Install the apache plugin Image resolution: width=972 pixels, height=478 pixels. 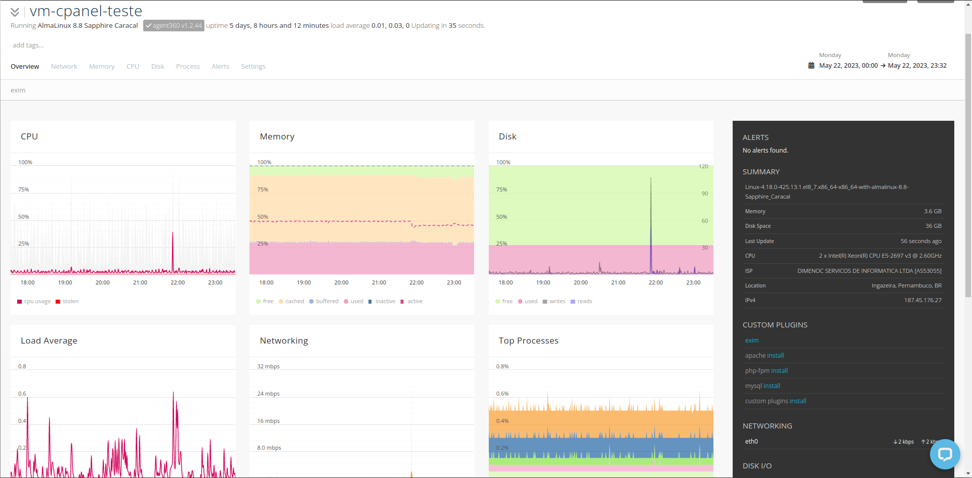tap(775, 356)
